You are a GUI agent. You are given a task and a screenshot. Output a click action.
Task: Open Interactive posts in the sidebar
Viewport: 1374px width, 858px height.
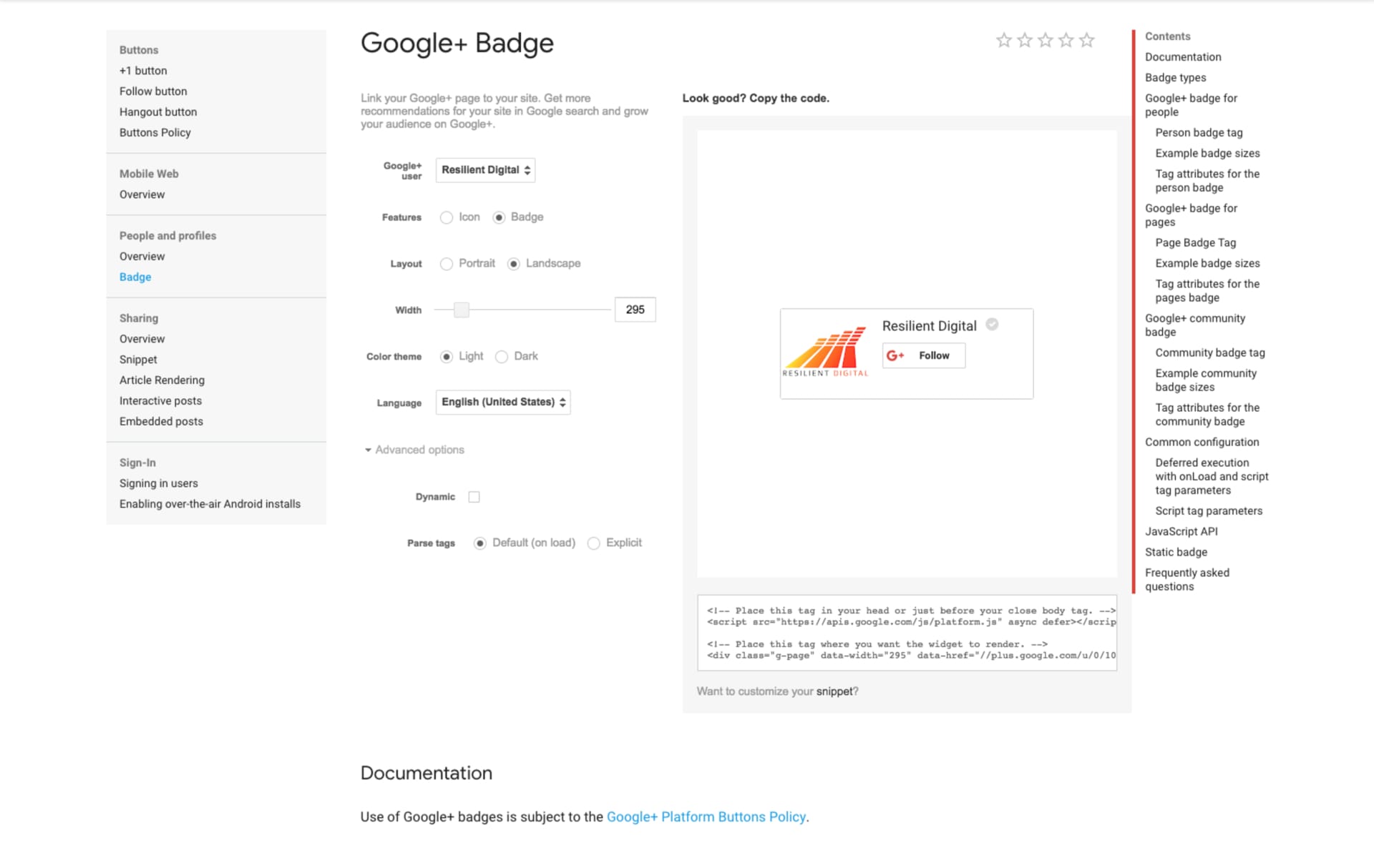(x=160, y=401)
